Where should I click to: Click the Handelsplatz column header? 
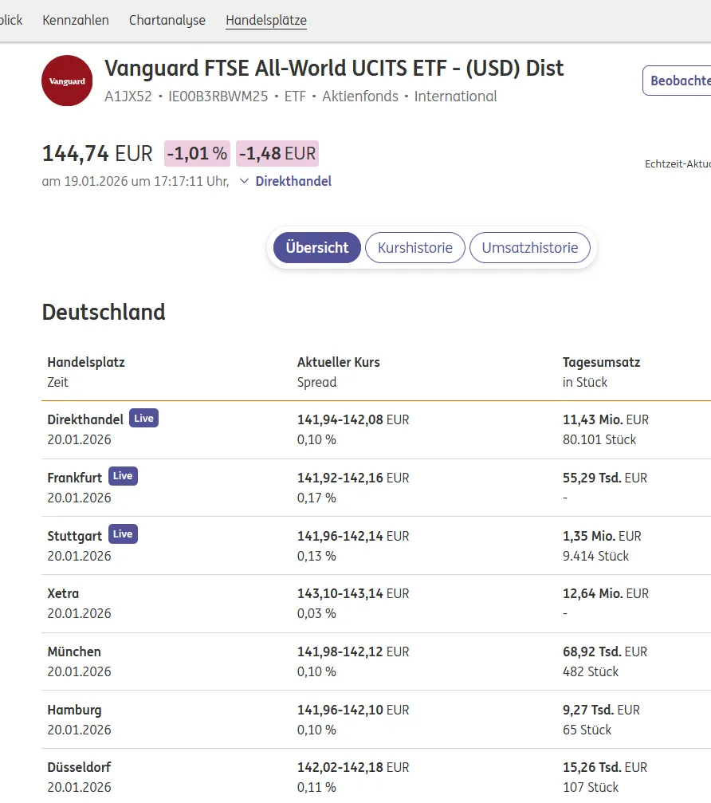(x=86, y=362)
